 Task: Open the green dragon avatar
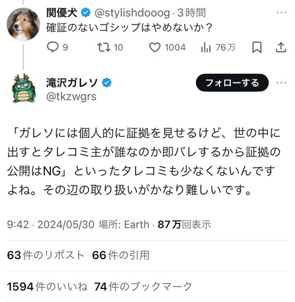point(23,90)
